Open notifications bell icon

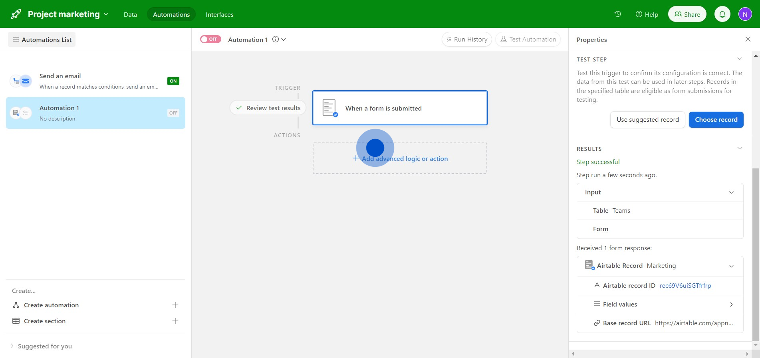pyautogui.click(x=722, y=14)
